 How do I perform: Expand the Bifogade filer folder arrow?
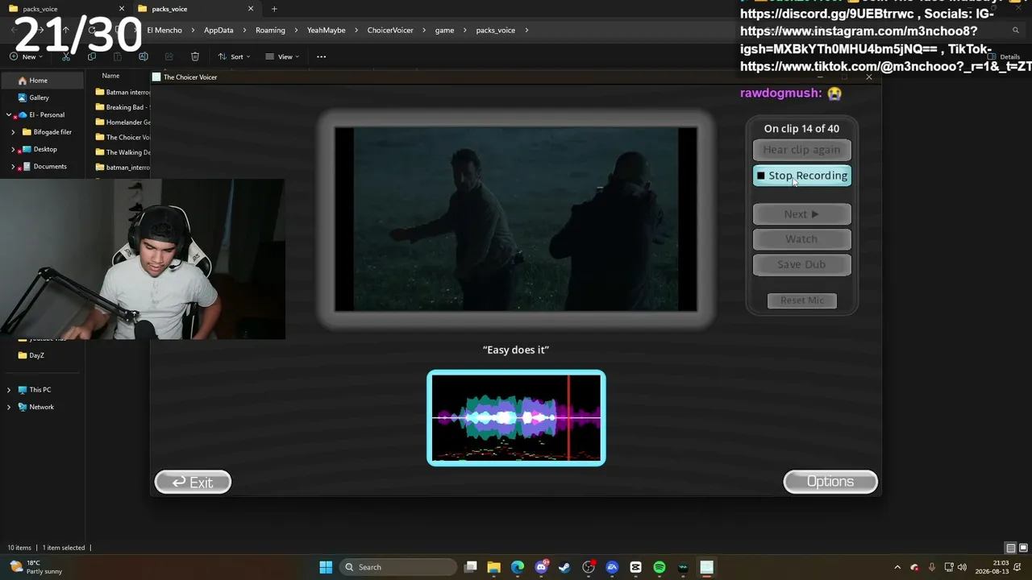[x=13, y=132]
